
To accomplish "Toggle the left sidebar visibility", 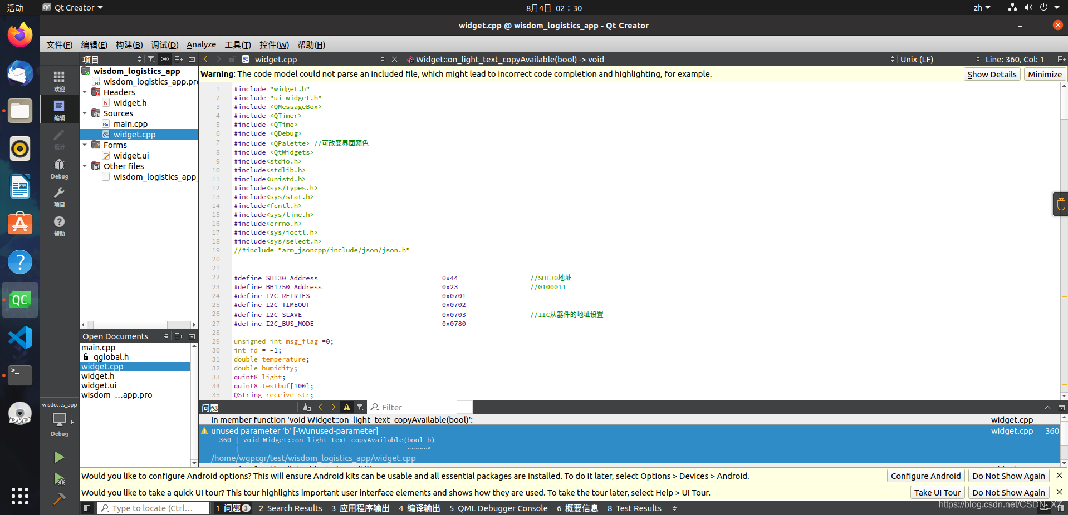I will click(87, 508).
